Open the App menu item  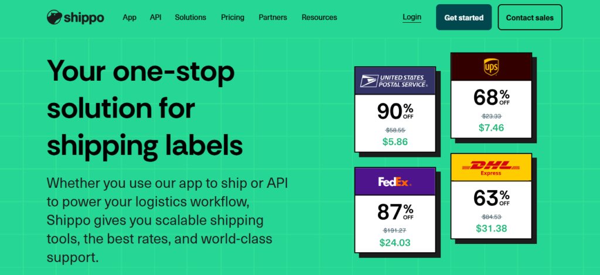click(129, 18)
